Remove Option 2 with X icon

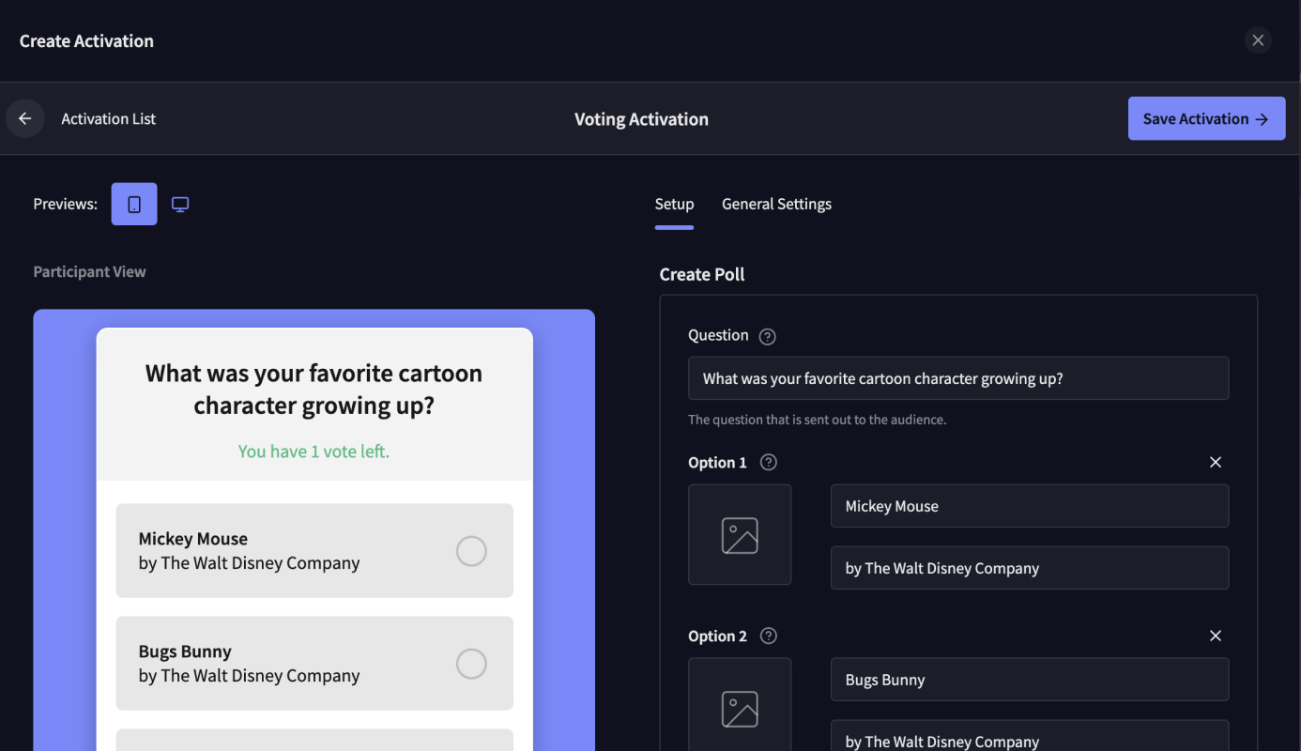click(1216, 636)
